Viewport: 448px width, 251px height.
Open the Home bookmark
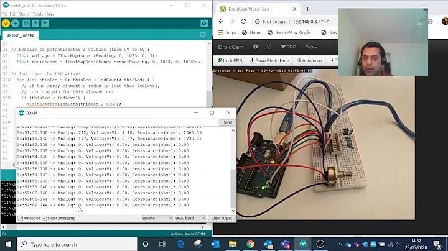click(x=252, y=32)
